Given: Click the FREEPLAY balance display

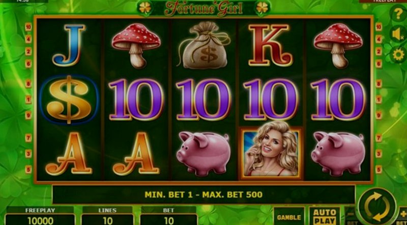Looking at the screenshot, I should (x=40, y=219).
